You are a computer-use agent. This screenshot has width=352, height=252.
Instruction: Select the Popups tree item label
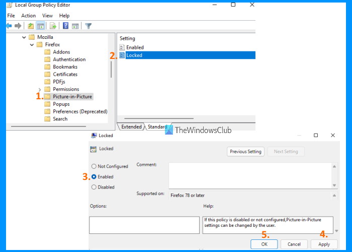point(61,104)
